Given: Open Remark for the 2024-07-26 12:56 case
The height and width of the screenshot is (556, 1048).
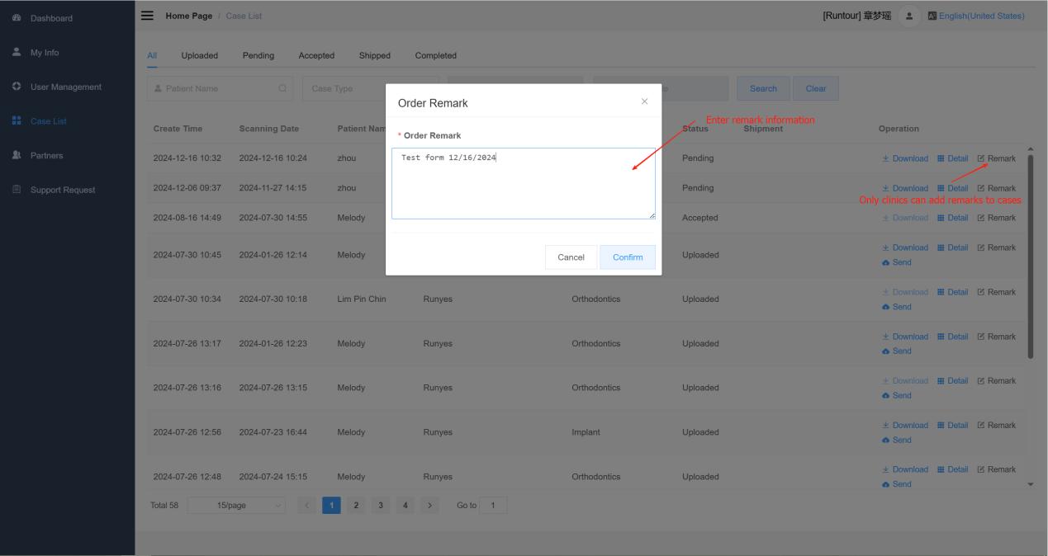Looking at the screenshot, I should pos(996,425).
